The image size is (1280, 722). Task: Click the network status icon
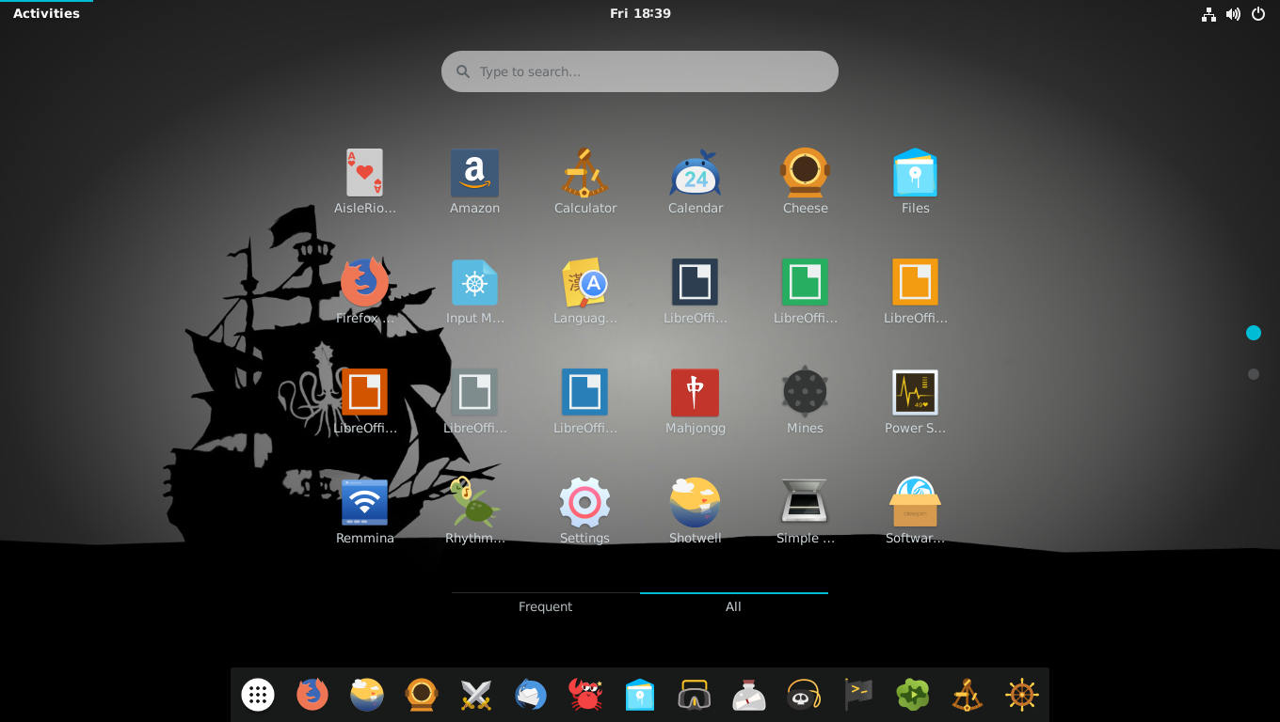(1209, 14)
